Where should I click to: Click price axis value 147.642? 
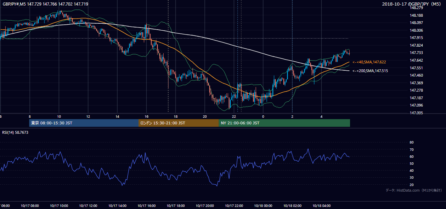416,60
